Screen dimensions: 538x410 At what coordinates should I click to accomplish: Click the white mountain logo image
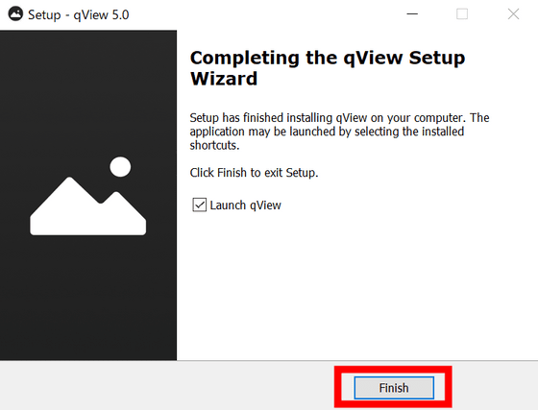pyautogui.click(x=88, y=205)
